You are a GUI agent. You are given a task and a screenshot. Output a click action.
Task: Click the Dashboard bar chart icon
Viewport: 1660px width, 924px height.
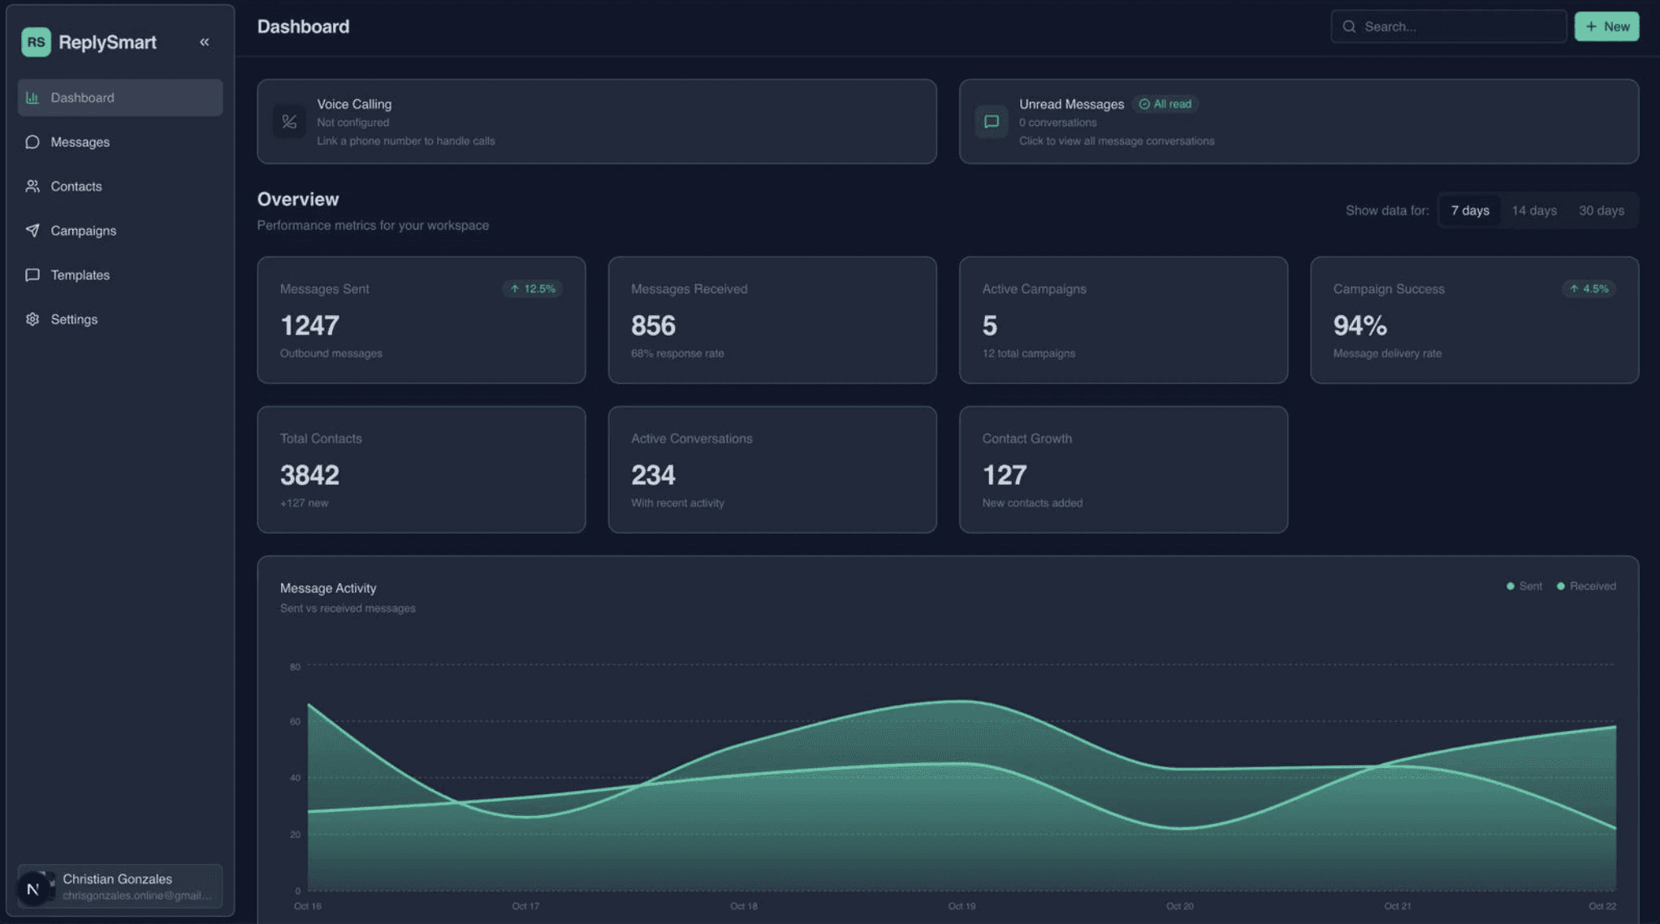pyautogui.click(x=32, y=97)
